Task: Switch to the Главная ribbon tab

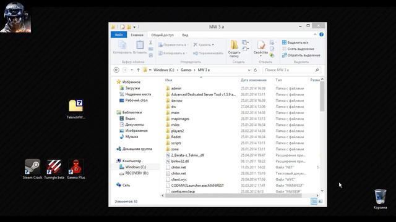Action: [137, 35]
